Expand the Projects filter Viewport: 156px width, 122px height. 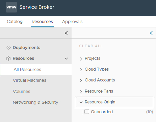81,59
